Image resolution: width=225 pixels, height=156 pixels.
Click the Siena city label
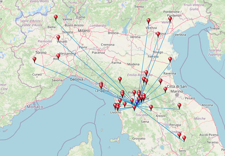[145, 122]
